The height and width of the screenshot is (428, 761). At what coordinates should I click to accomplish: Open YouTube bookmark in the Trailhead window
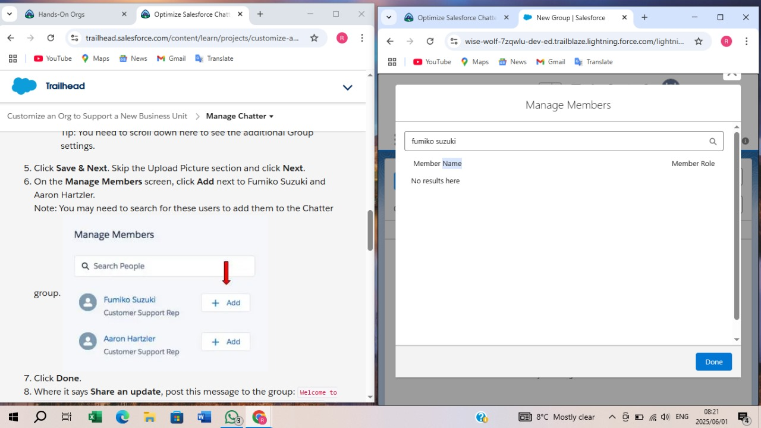click(53, 58)
